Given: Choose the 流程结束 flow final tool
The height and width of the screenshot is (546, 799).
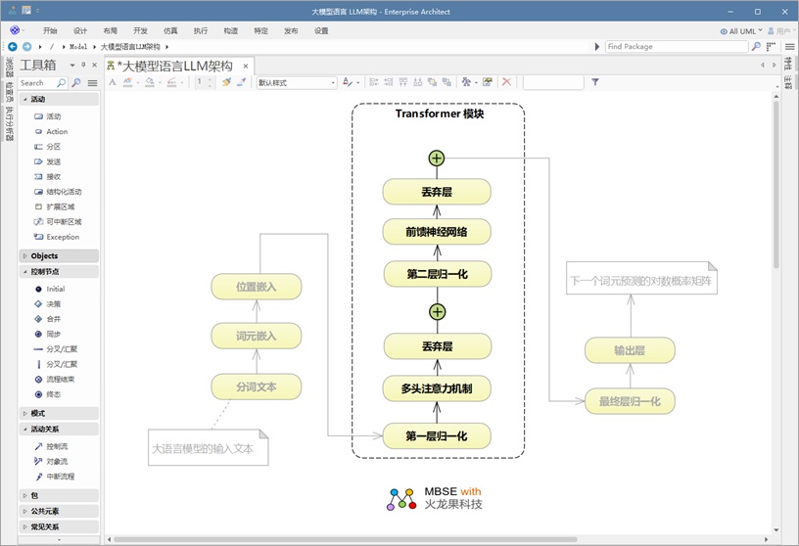Looking at the screenshot, I should [x=60, y=379].
